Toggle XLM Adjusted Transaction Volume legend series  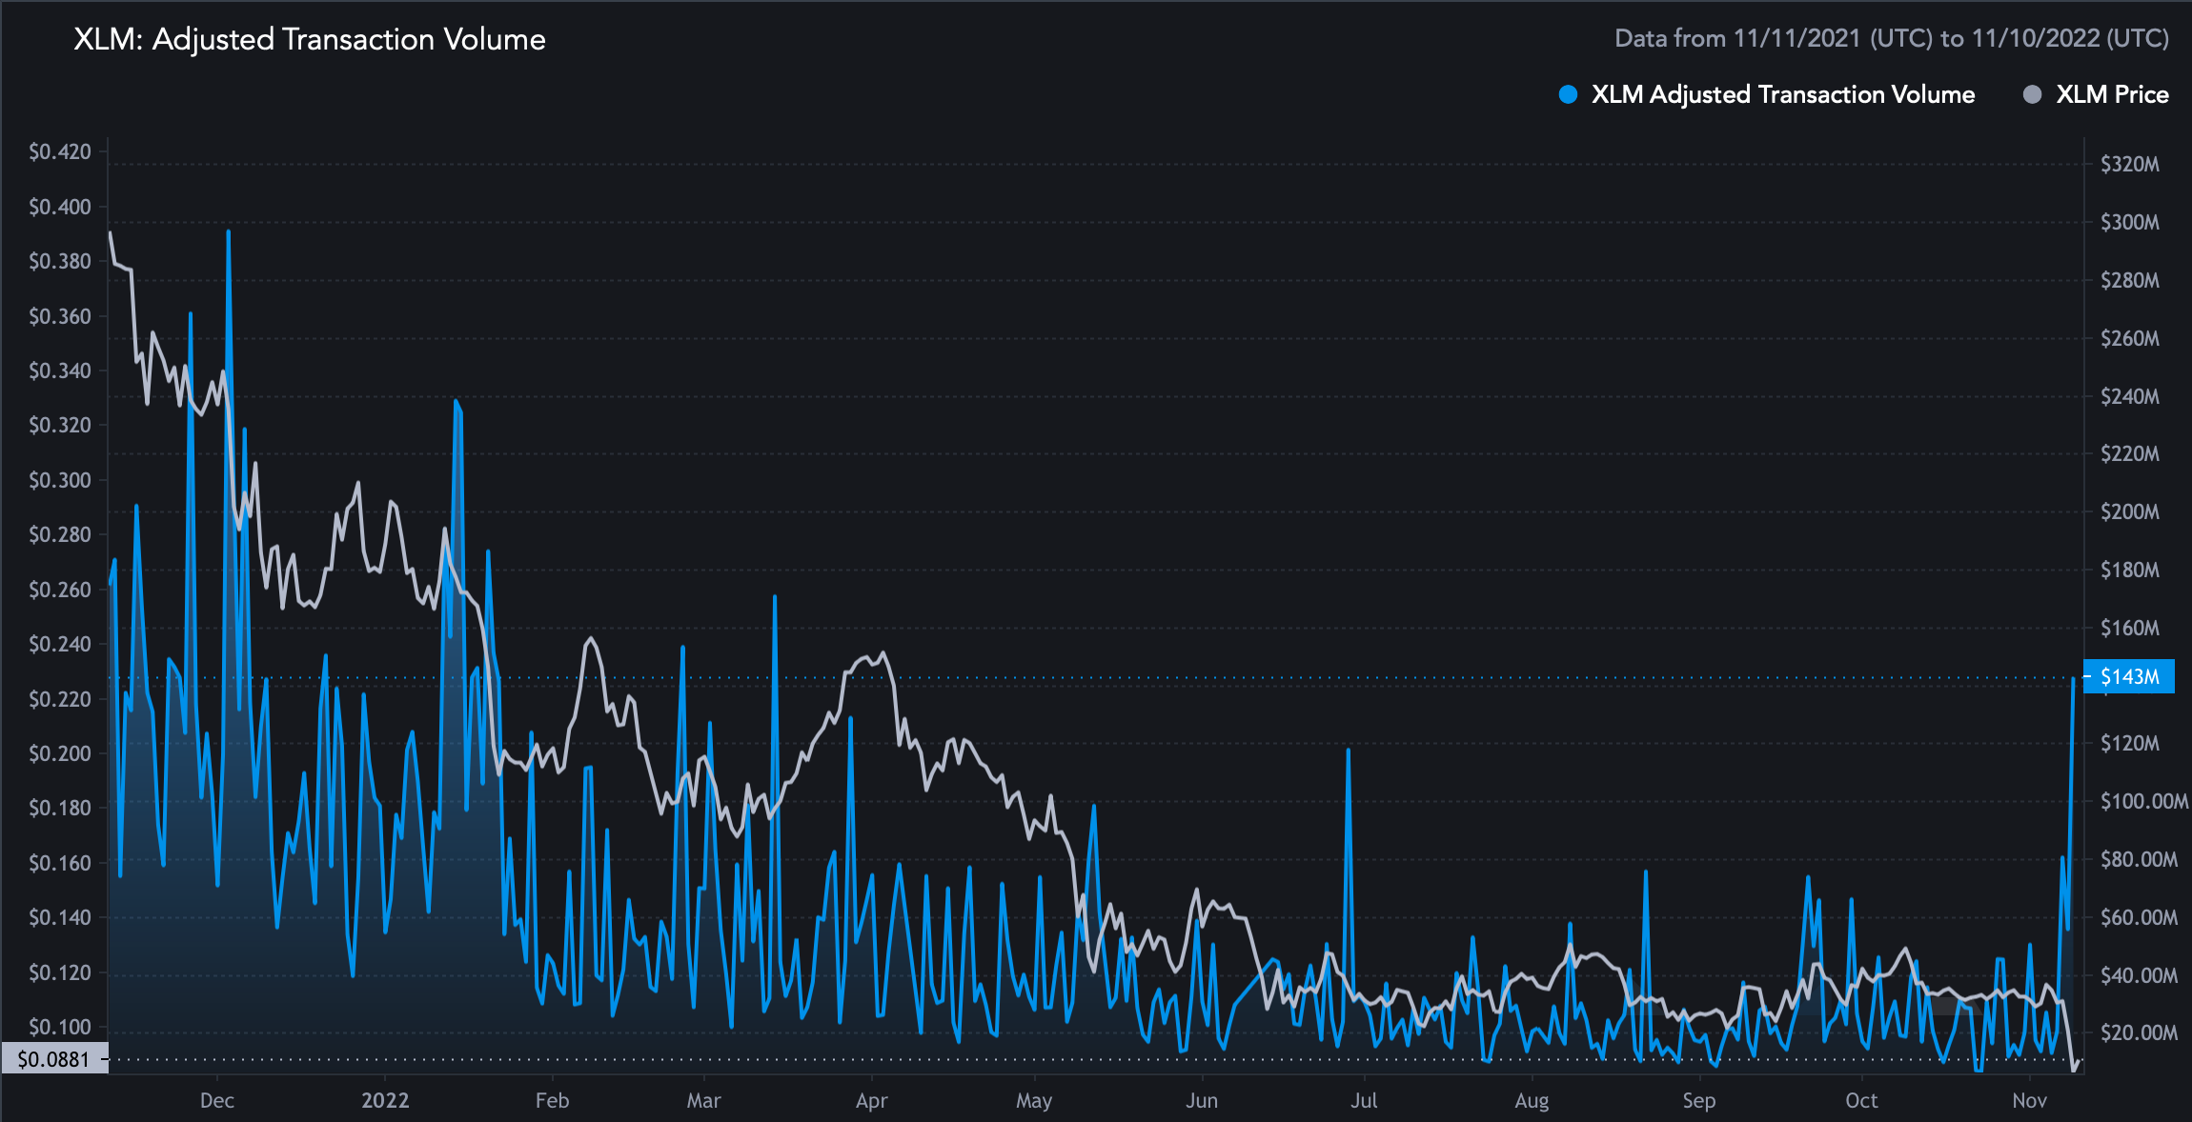click(x=1782, y=94)
